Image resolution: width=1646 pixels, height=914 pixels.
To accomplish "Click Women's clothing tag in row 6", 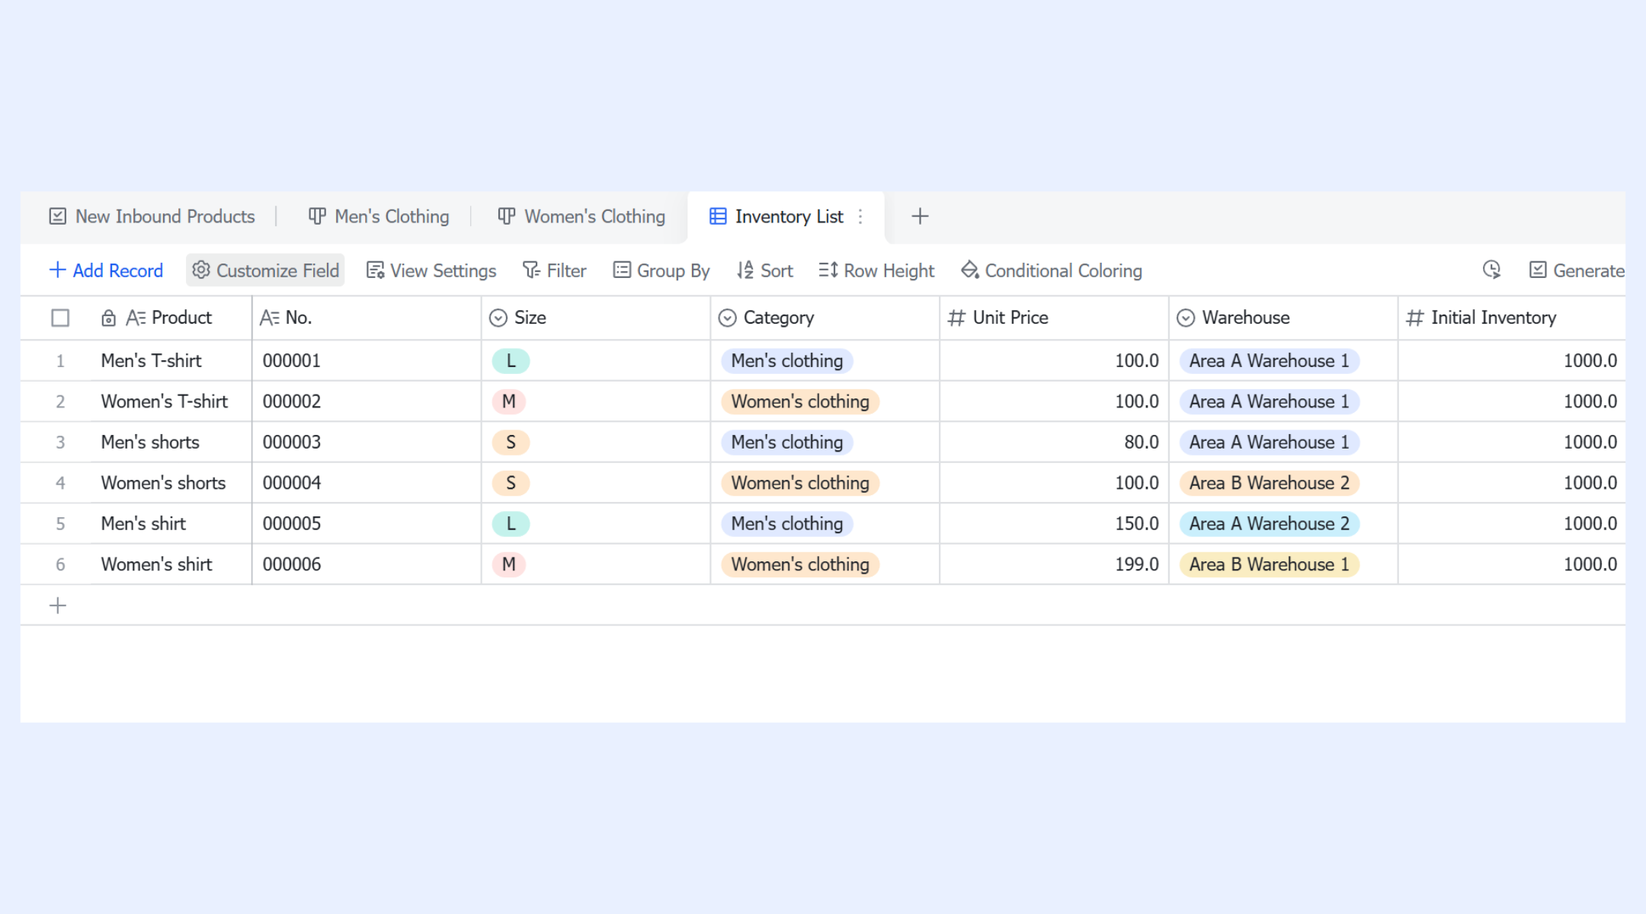I will pyautogui.click(x=800, y=564).
